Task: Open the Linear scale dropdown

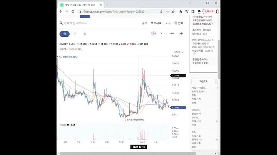Action: click(179, 52)
